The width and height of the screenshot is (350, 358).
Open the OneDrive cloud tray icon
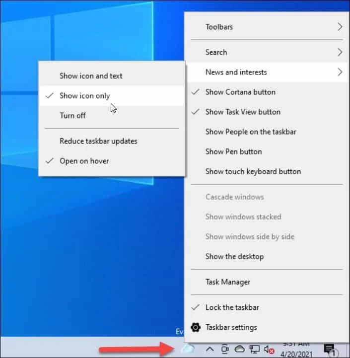tap(240, 349)
